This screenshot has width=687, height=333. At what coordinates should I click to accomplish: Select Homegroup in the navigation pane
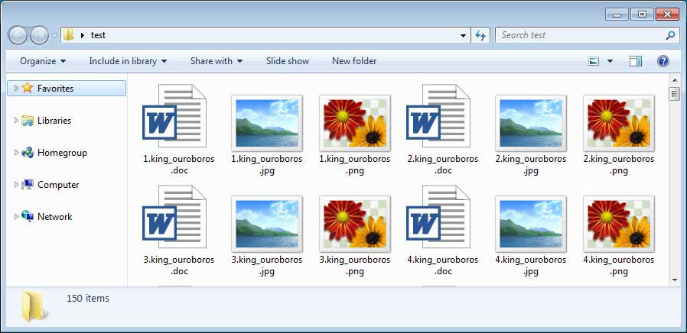(62, 152)
